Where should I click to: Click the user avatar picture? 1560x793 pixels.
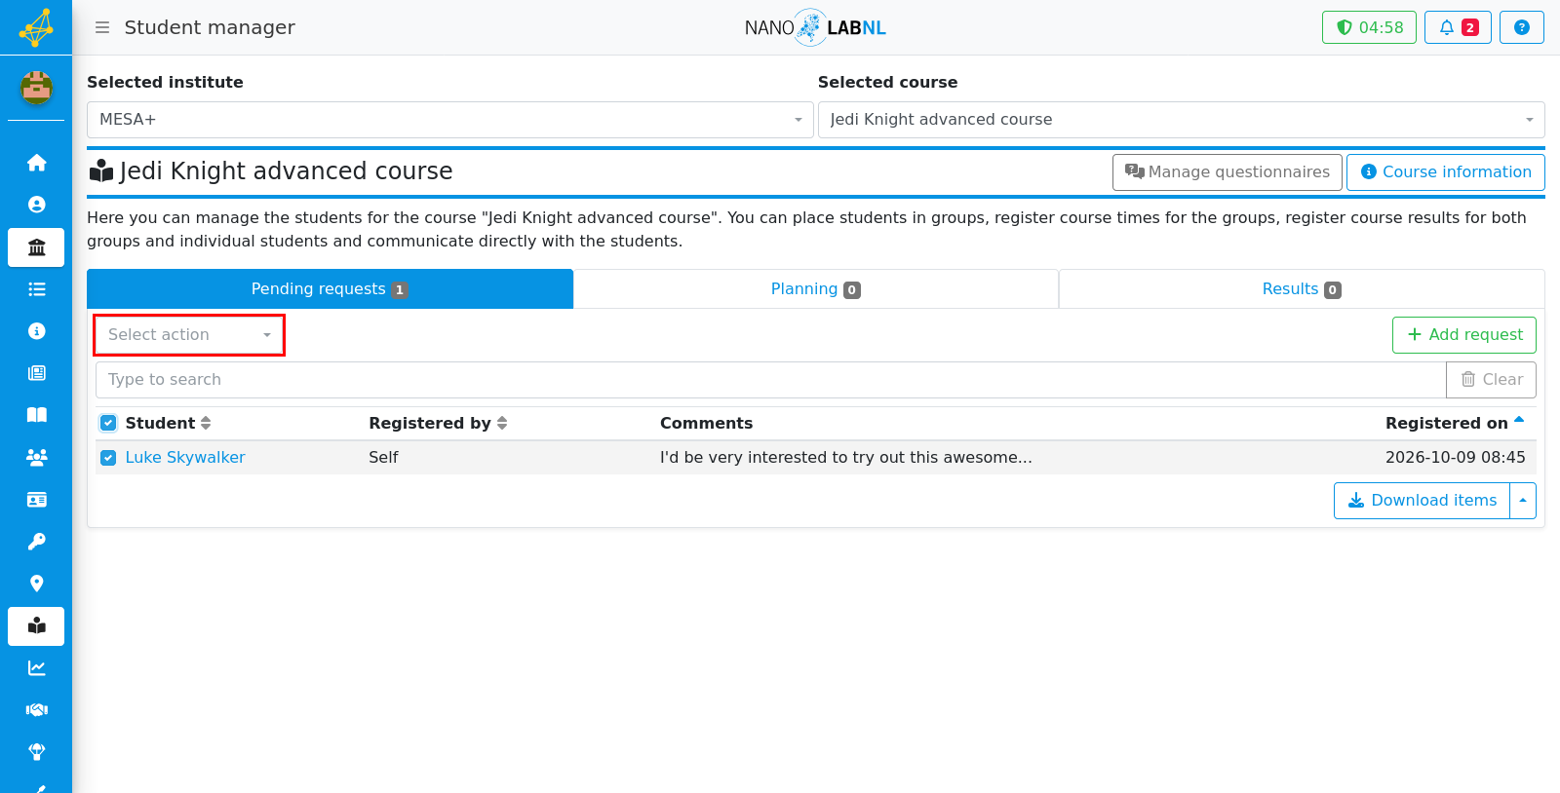37,89
